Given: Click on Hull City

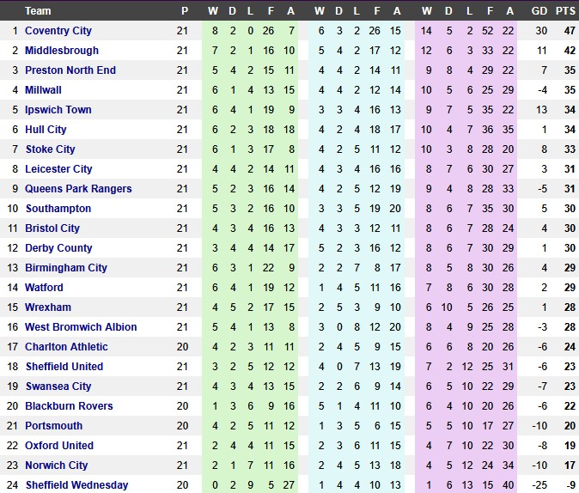Looking at the screenshot, I should coord(46,130).
